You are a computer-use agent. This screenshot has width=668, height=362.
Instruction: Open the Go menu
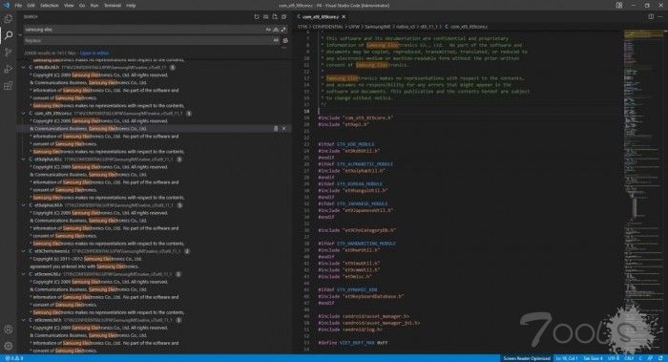(x=82, y=6)
